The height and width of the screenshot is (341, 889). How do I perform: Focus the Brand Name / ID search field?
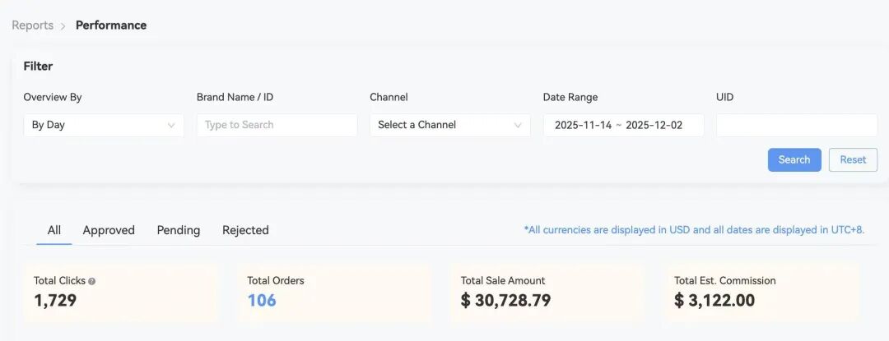point(277,125)
